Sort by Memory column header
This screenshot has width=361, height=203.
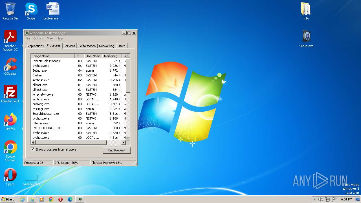point(112,56)
